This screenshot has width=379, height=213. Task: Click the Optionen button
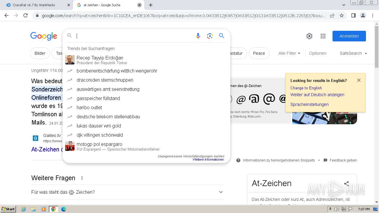point(317,53)
